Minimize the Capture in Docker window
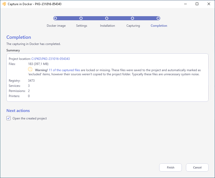 click(x=185, y=4)
